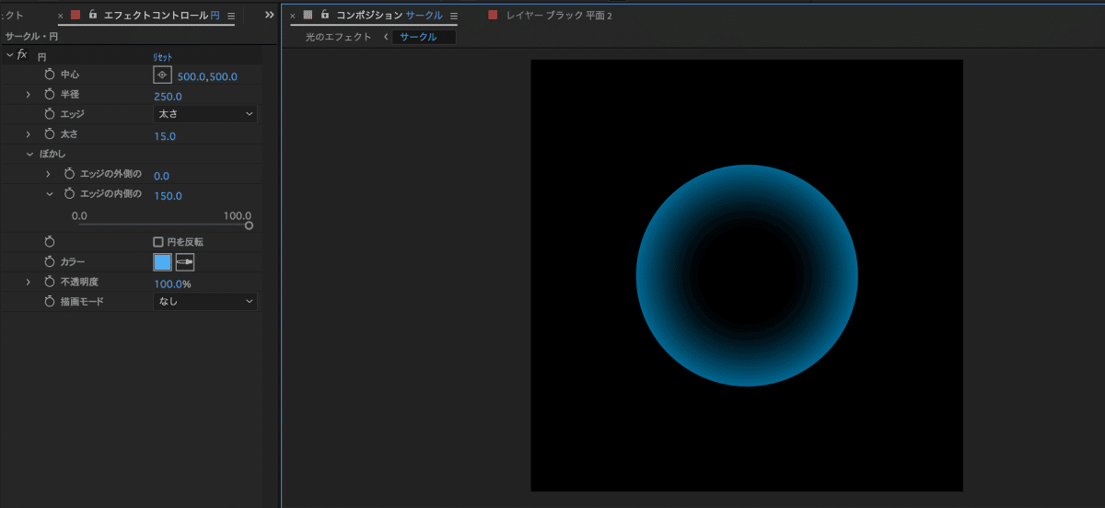Click the 半径 value 250.0

(x=168, y=96)
